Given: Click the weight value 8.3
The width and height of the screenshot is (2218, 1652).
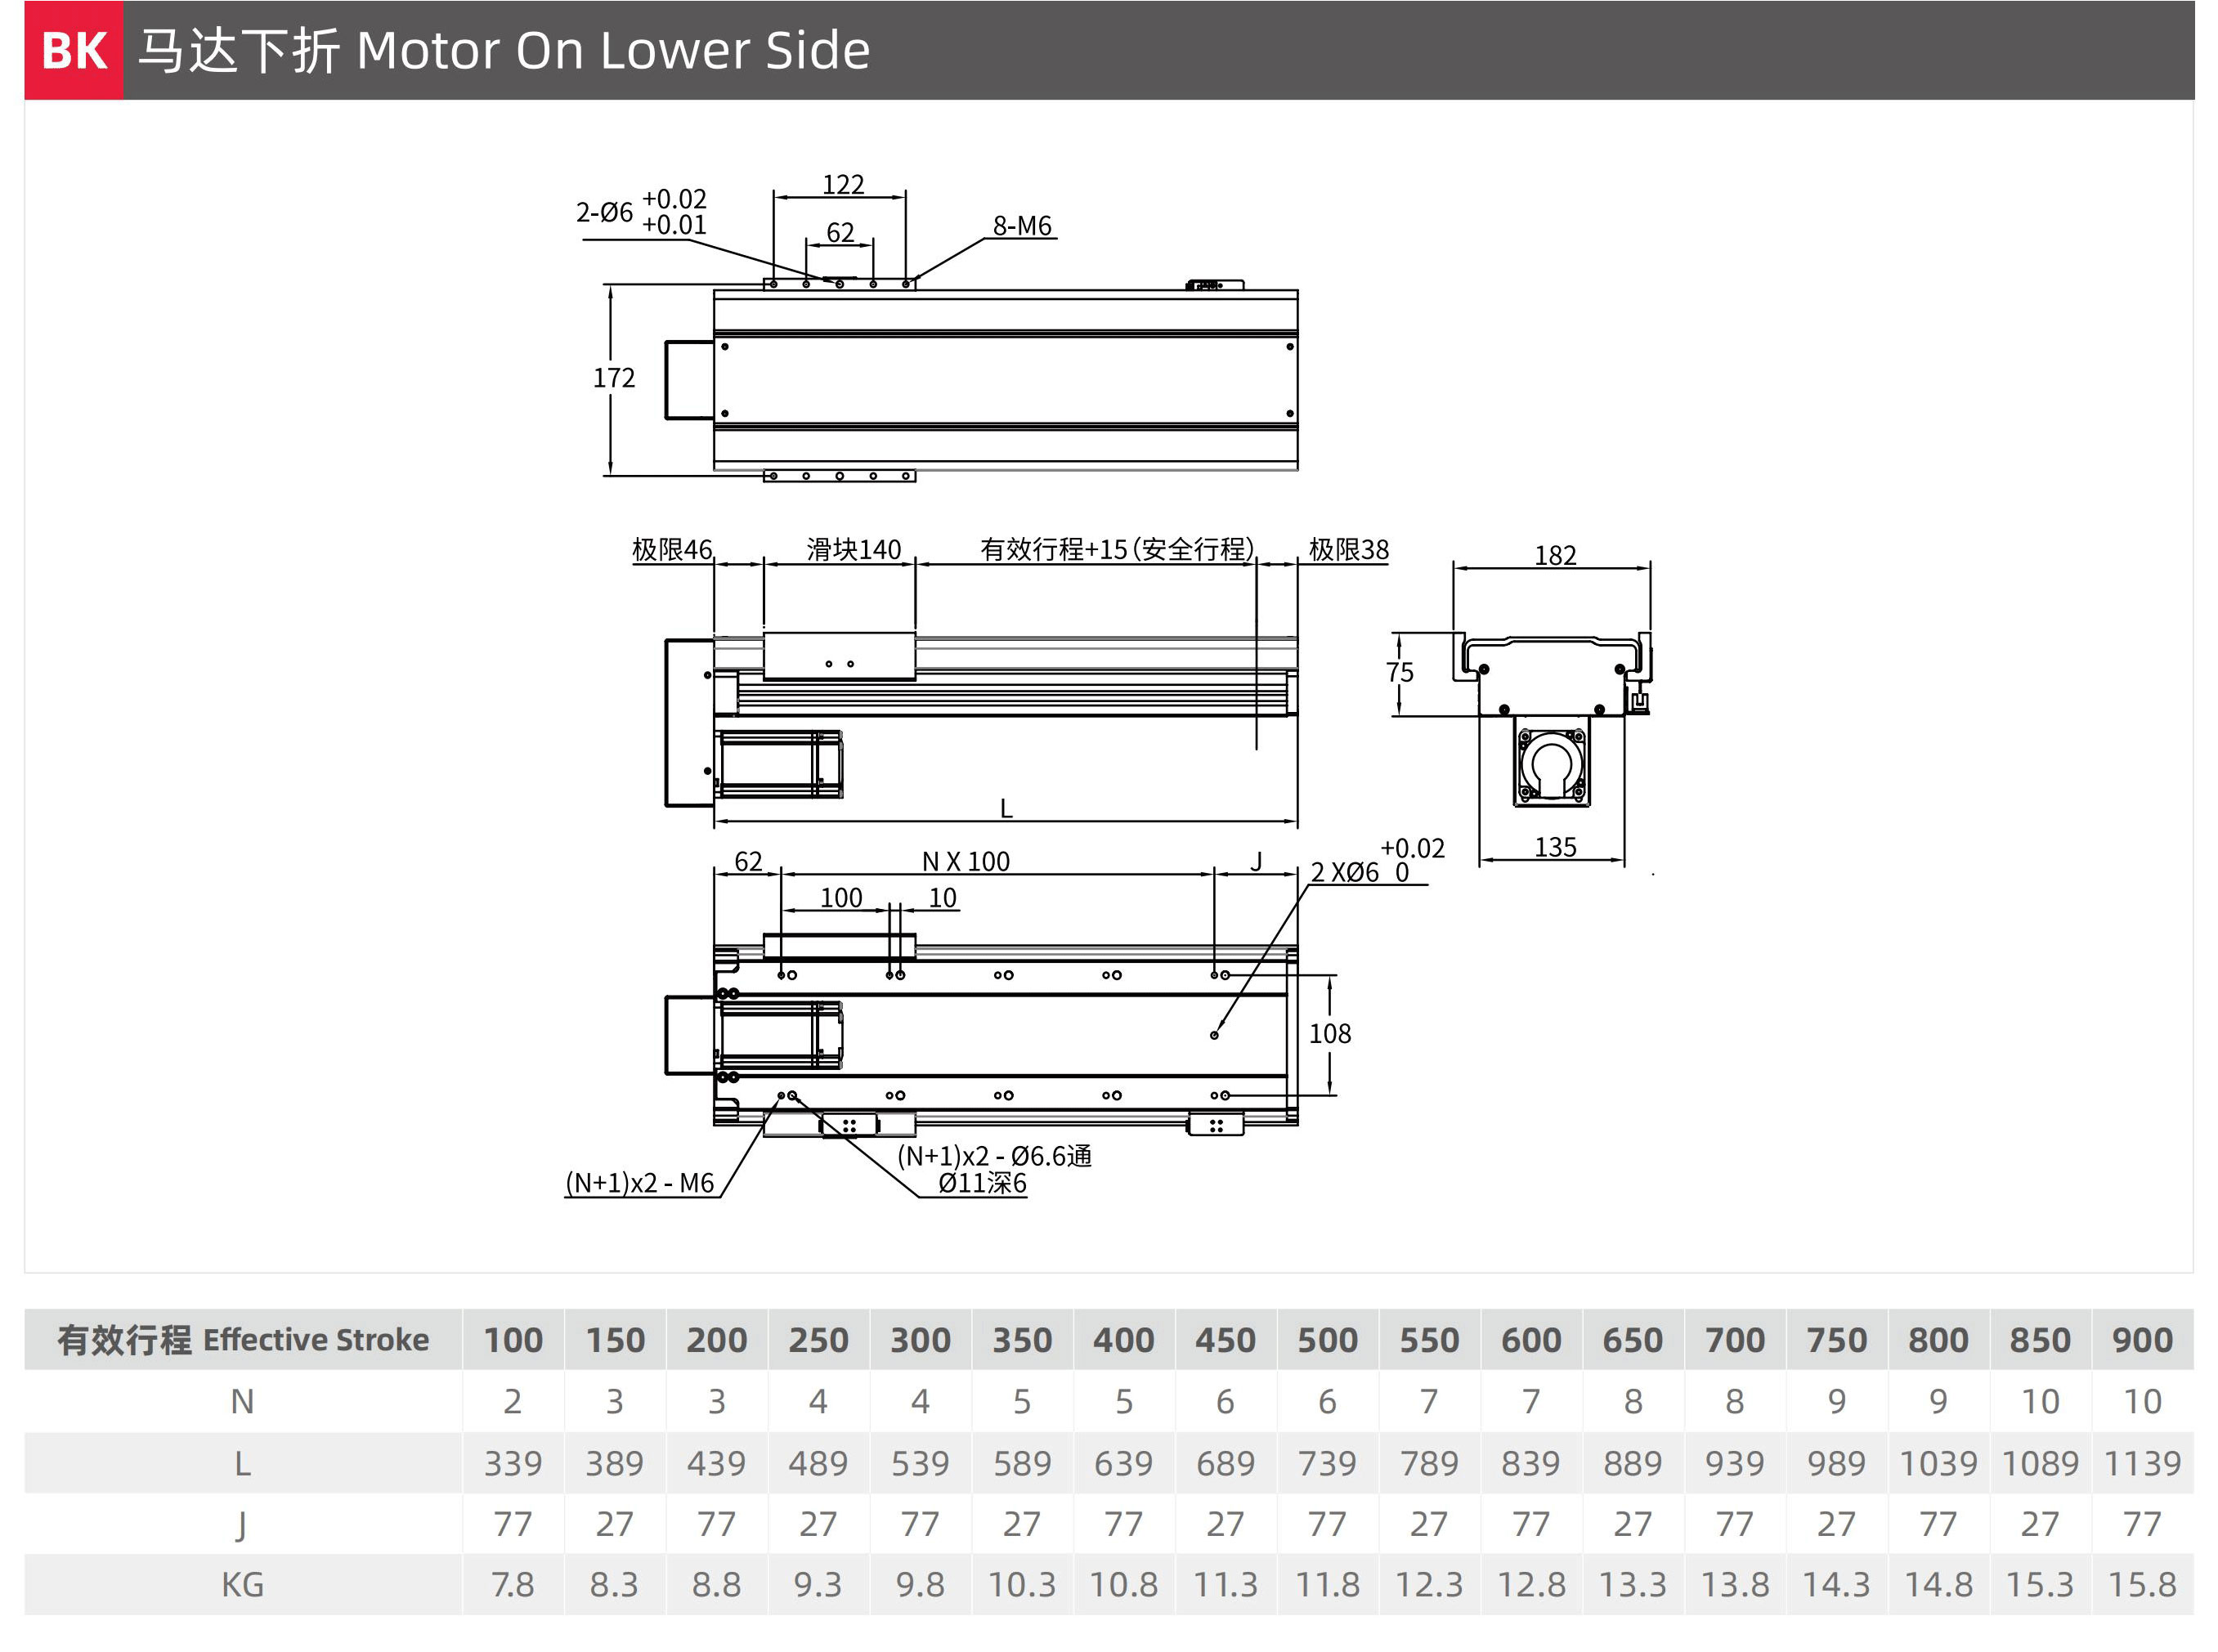Looking at the screenshot, I should point(615,1585).
